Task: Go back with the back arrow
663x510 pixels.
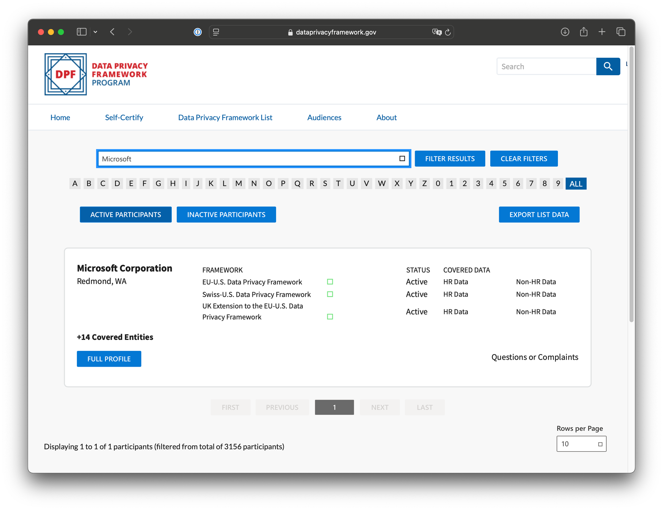Action: pos(113,32)
